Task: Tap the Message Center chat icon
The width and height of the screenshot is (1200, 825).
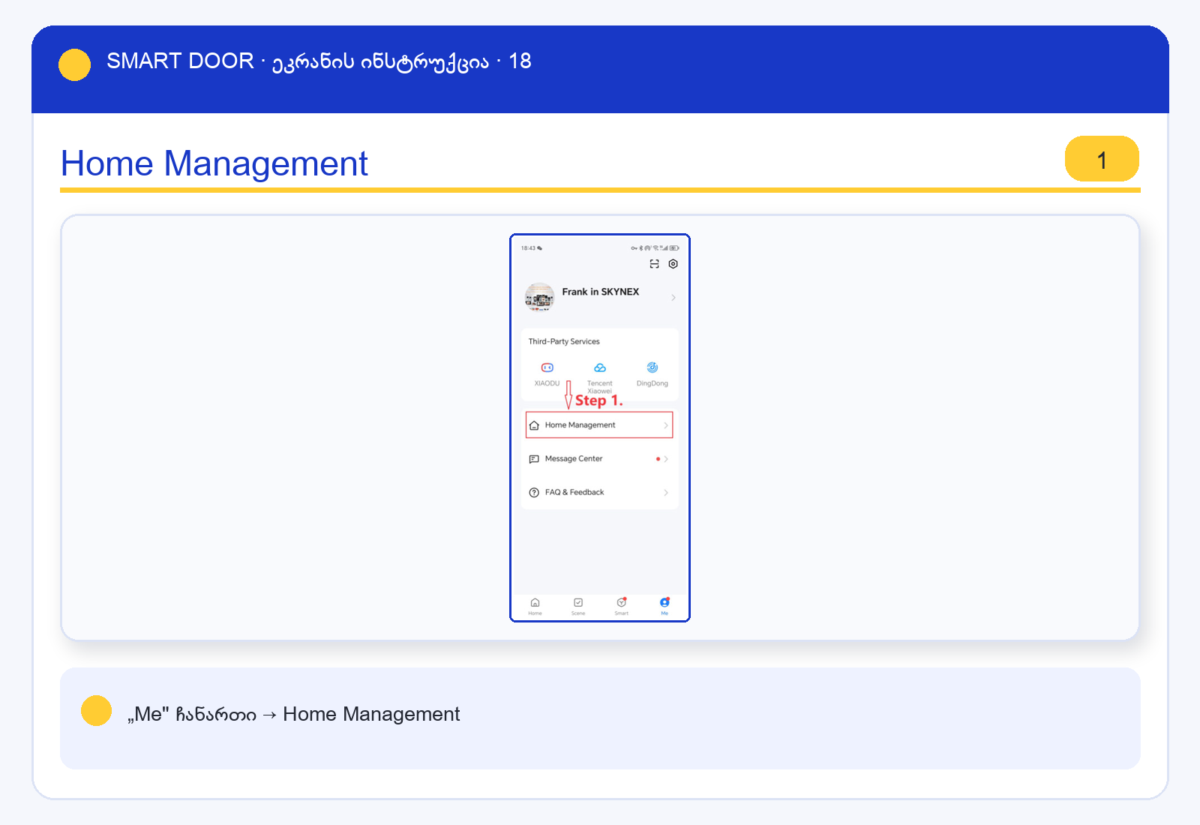Action: 534,459
